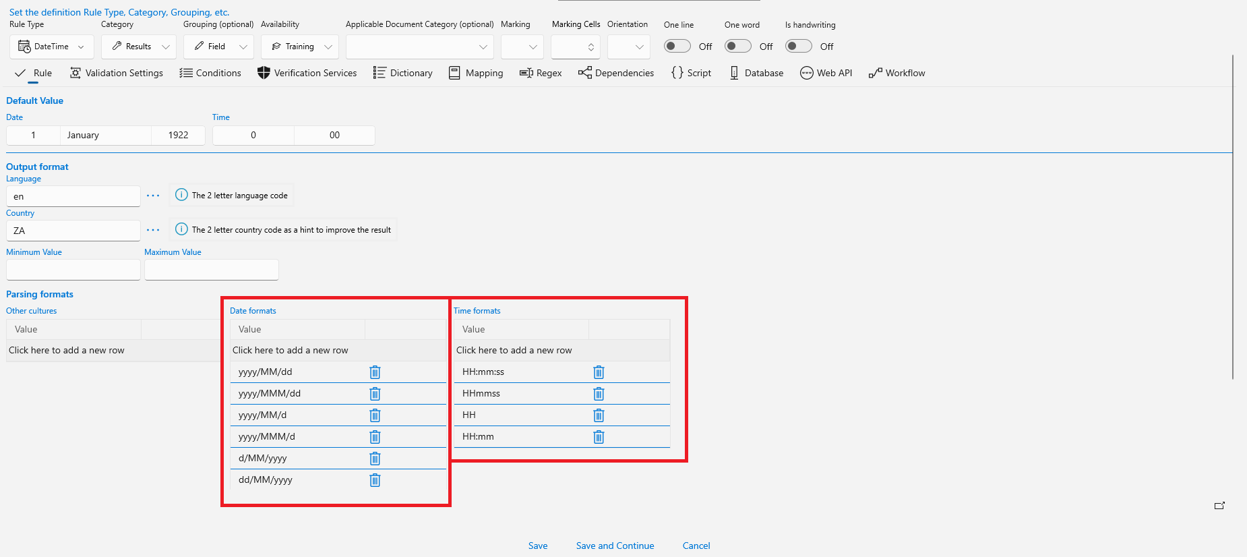Delete the yyyy/MM/d date format row
Viewport: 1247px width, 557px height.
[375, 415]
